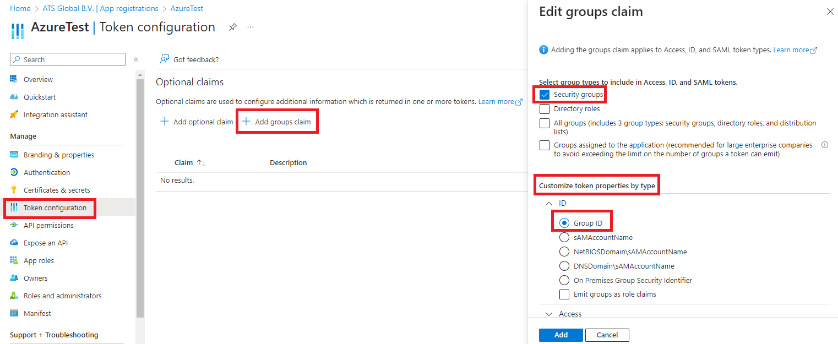Close the Edit groups claim panel
This screenshot has height=344, width=838.
point(830,12)
